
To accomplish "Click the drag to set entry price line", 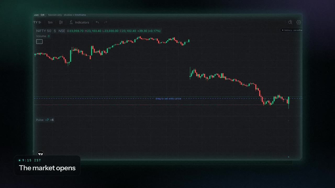I will 168,98.
